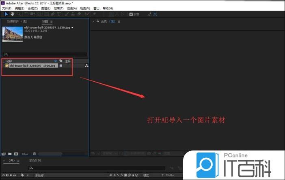This screenshot has height=180, width=285.
Task: Click the 合成 (无) viewer tab
Action: coord(108,21)
